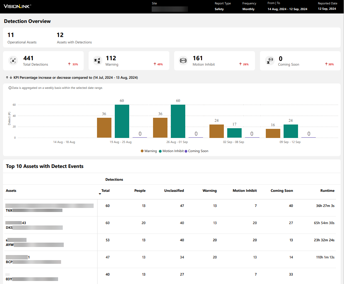The height and width of the screenshot is (284, 344).
Task: Sort table by Unclassified column header
Action: point(174,190)
